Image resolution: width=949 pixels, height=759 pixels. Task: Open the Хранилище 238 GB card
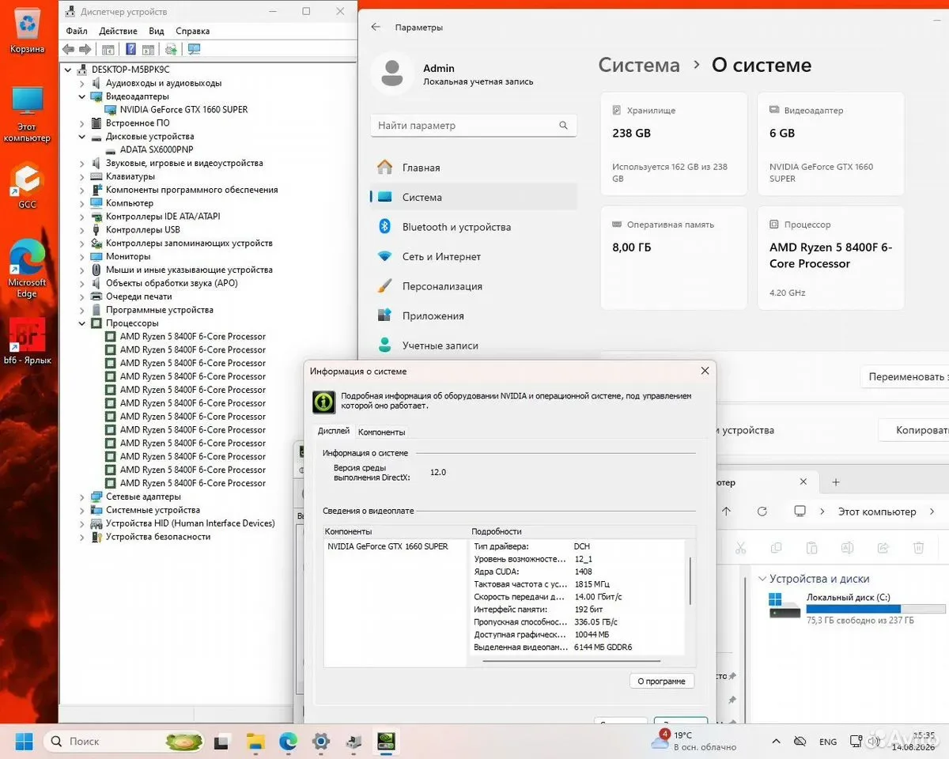coord(674,144)
